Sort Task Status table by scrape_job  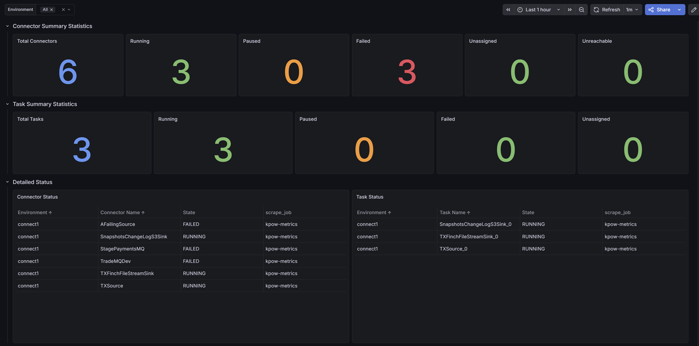coord(617,212)
